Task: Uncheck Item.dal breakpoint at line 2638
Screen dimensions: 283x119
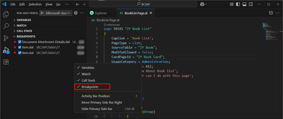Action: (20, 47)
